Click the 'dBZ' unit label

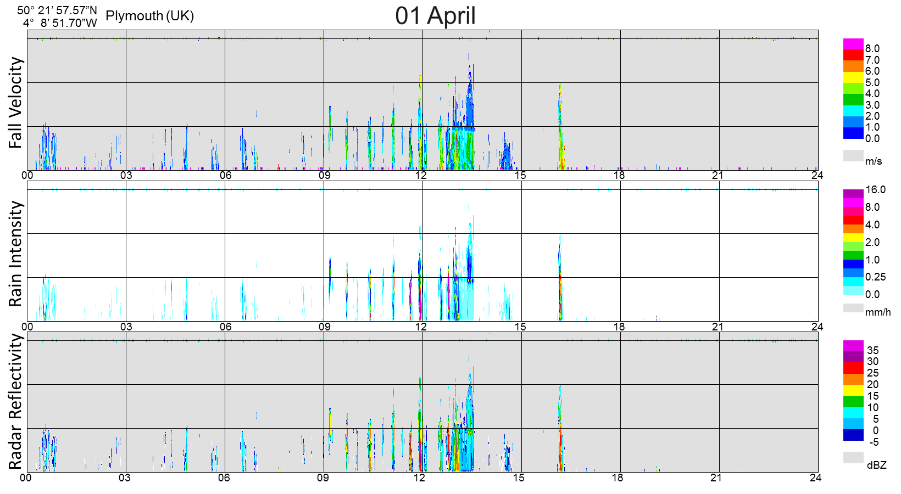point(877,465)
